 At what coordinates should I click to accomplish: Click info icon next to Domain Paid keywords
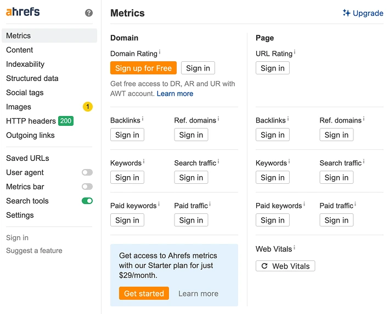(x=159, y=205)
